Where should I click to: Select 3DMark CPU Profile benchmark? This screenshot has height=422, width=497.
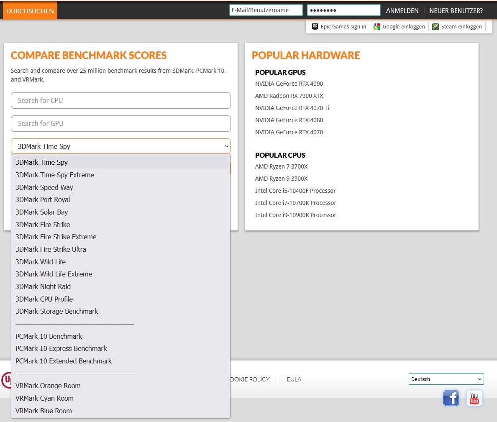pos(121,299)
